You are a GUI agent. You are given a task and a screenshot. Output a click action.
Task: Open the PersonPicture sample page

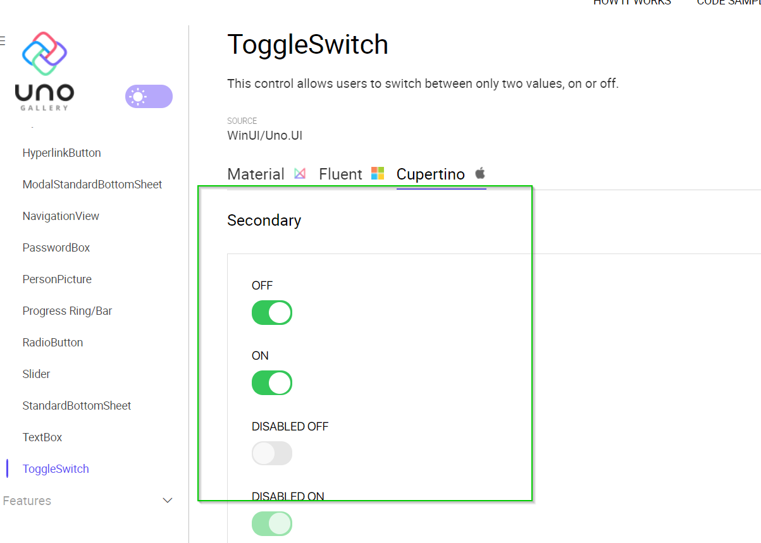click(57, 279)
